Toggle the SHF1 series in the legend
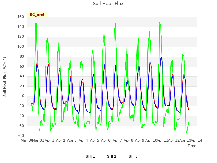 87,157
